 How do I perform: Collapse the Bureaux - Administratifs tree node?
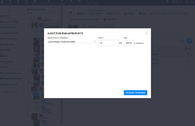tap(30, 25)
